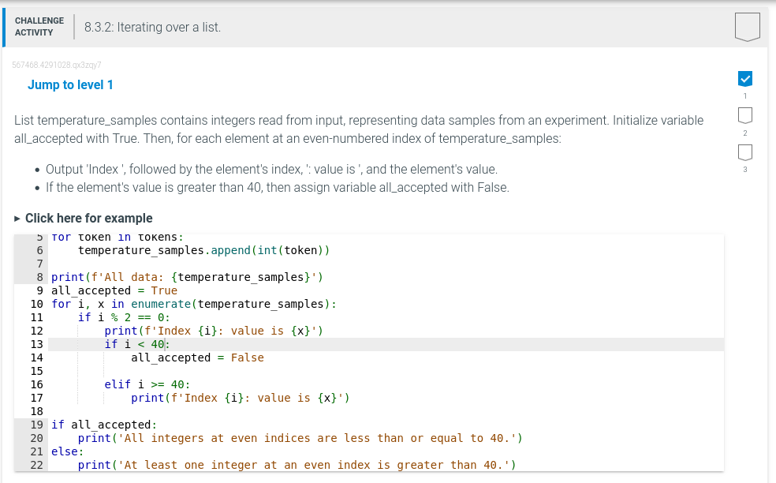
Task: Click the number "1" below the checked pennant
Action: 744,95
